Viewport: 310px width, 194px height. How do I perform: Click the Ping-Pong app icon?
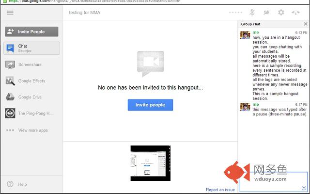[x=10, y=113]
